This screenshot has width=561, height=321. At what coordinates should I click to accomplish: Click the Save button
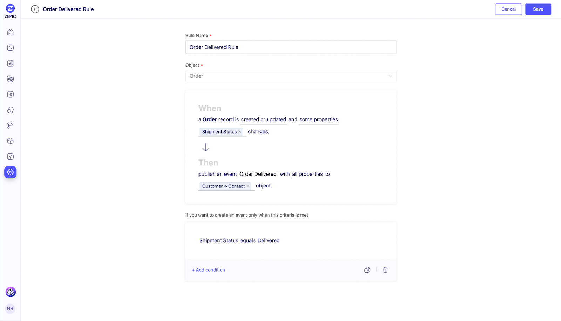coord(538,9)
